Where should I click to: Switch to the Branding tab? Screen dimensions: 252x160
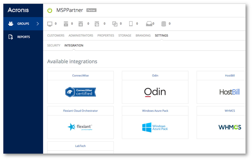143,35
